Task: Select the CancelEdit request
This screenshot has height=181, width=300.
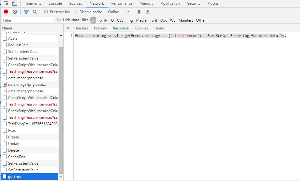Action: 30,157
